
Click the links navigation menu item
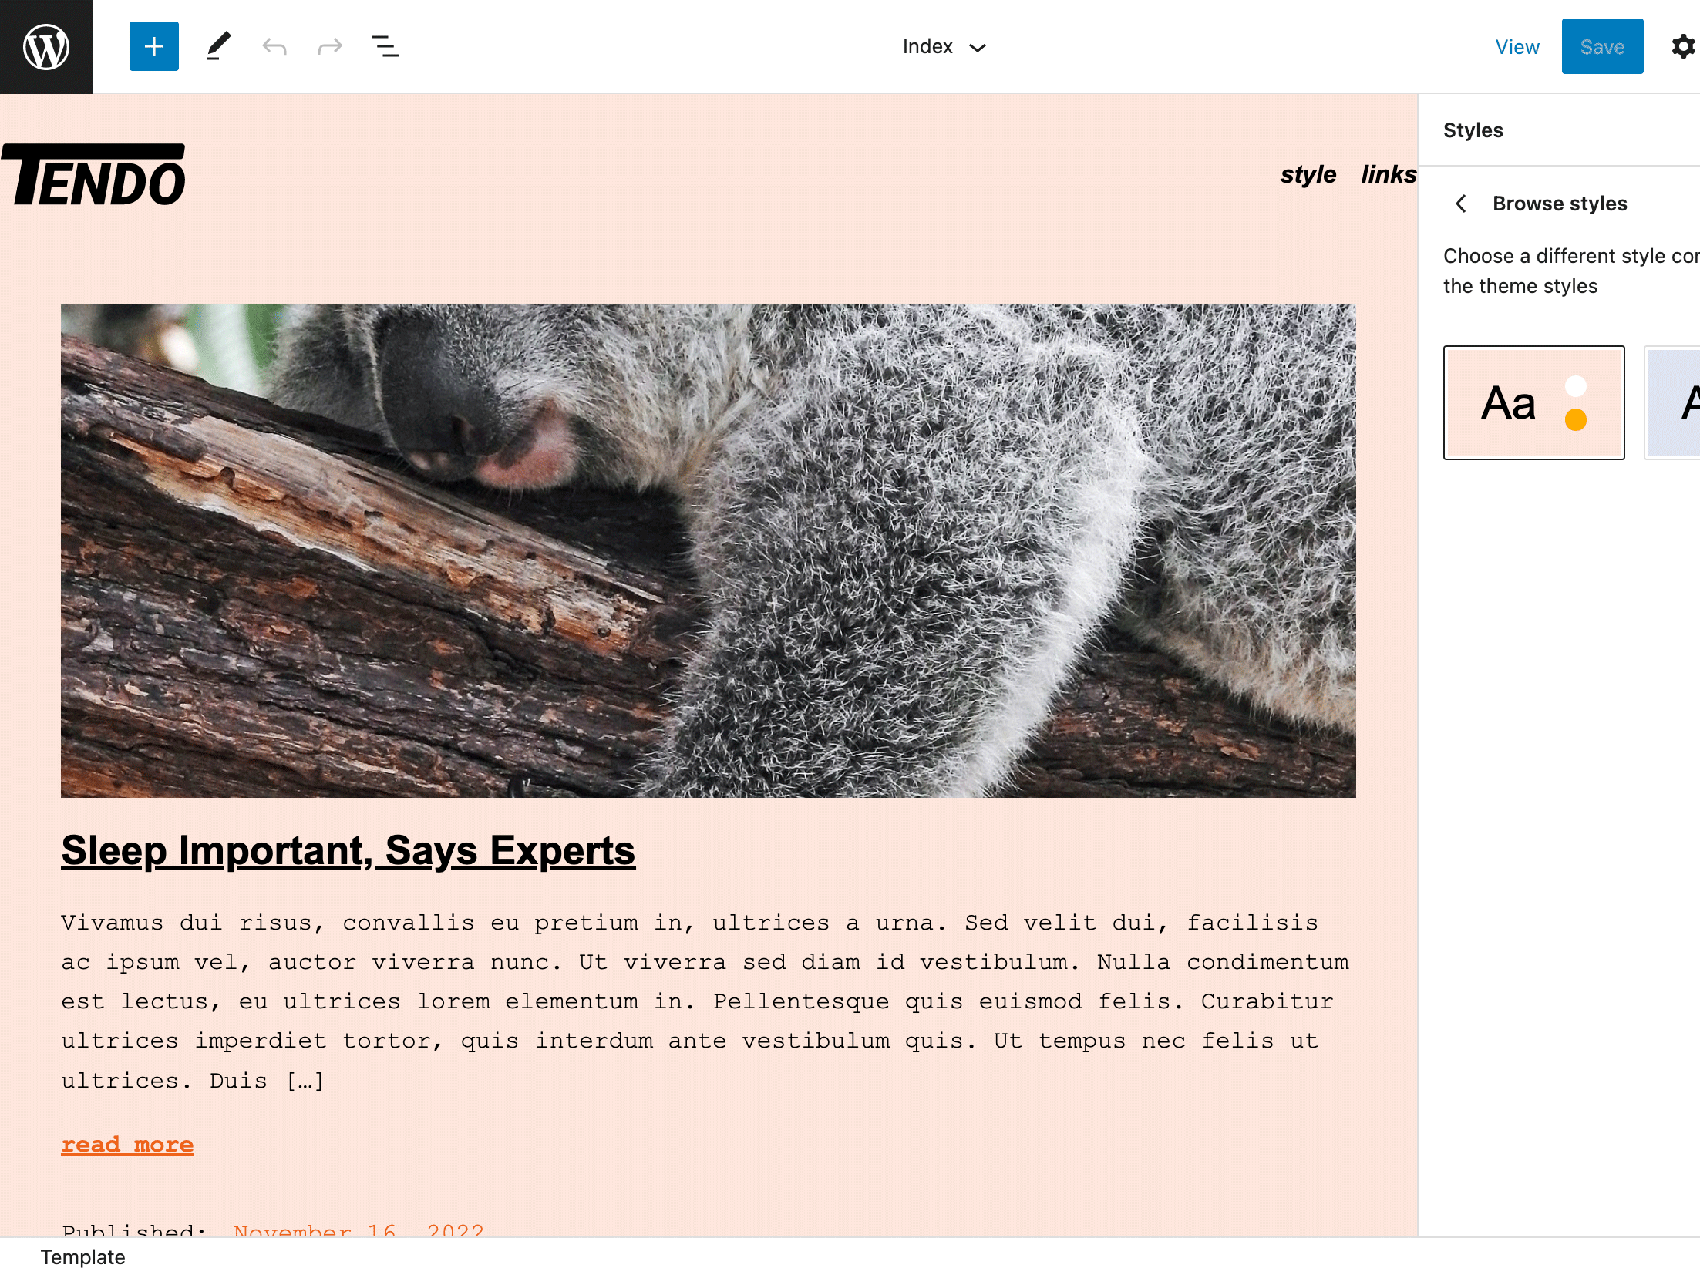(1388, 174)
